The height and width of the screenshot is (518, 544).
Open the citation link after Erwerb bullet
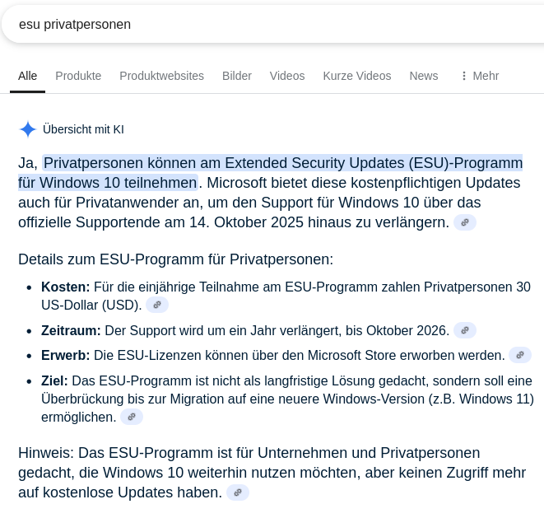coord(520,355)
